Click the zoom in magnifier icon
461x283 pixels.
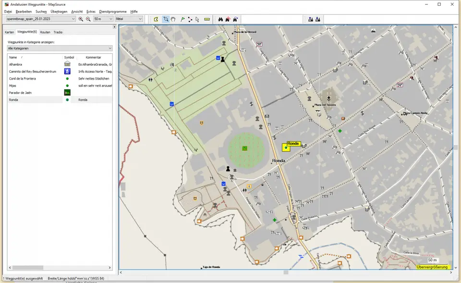coord(81,19)
